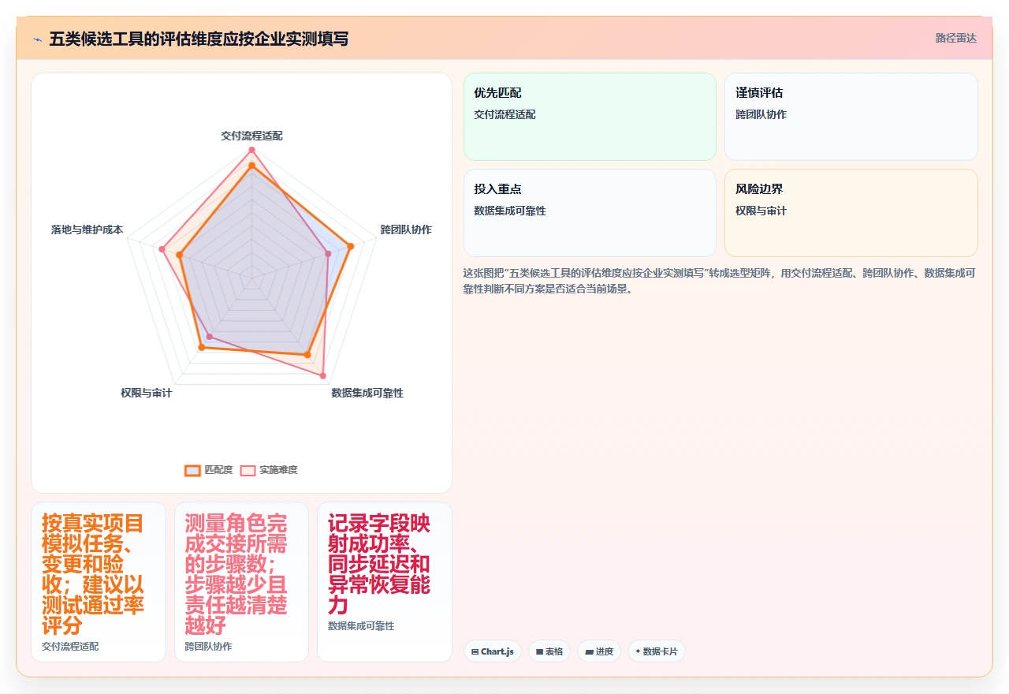This screenshot has height=694, width=1009.
Task: Click the 交付流程适配 radar axis label
Action: 251,136
